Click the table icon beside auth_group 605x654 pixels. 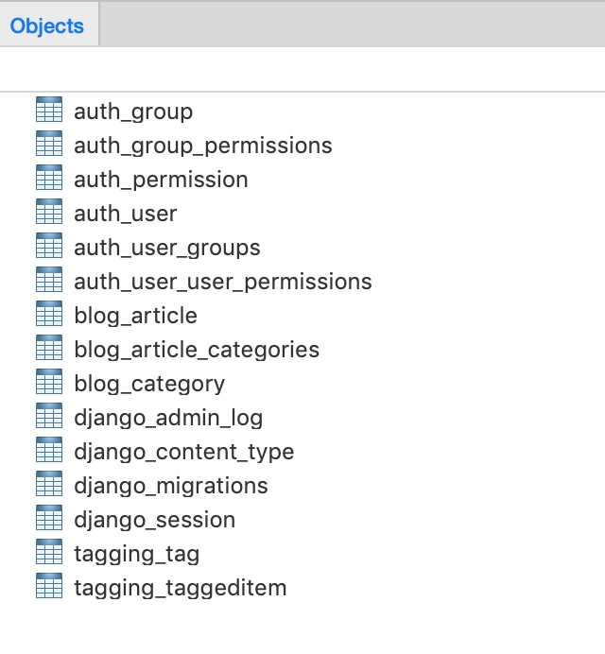coord(48,112)
